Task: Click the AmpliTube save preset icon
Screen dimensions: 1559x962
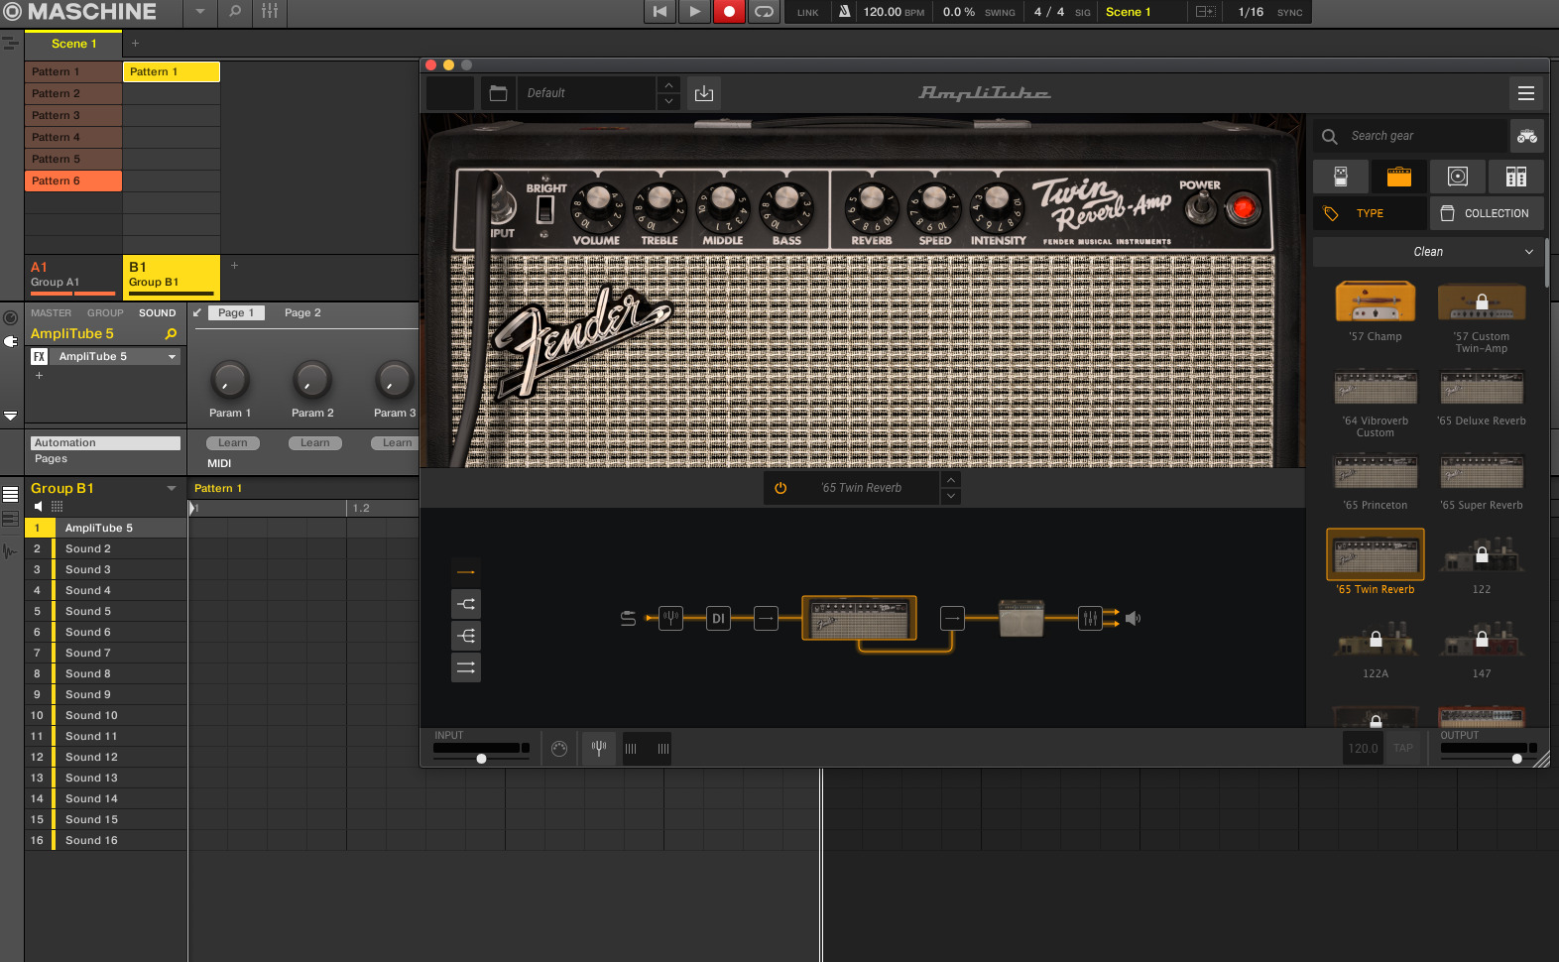Action: click(x=704, y=93)
